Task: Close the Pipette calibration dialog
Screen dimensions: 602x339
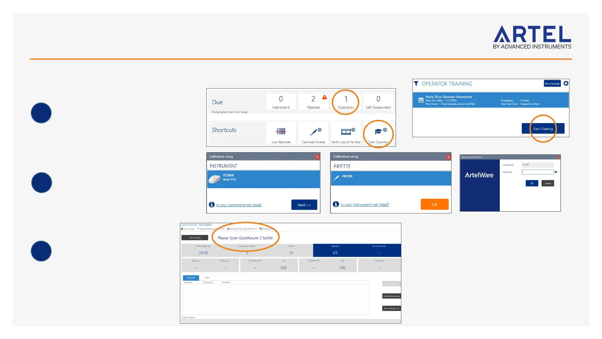Action: pos(448,157)
